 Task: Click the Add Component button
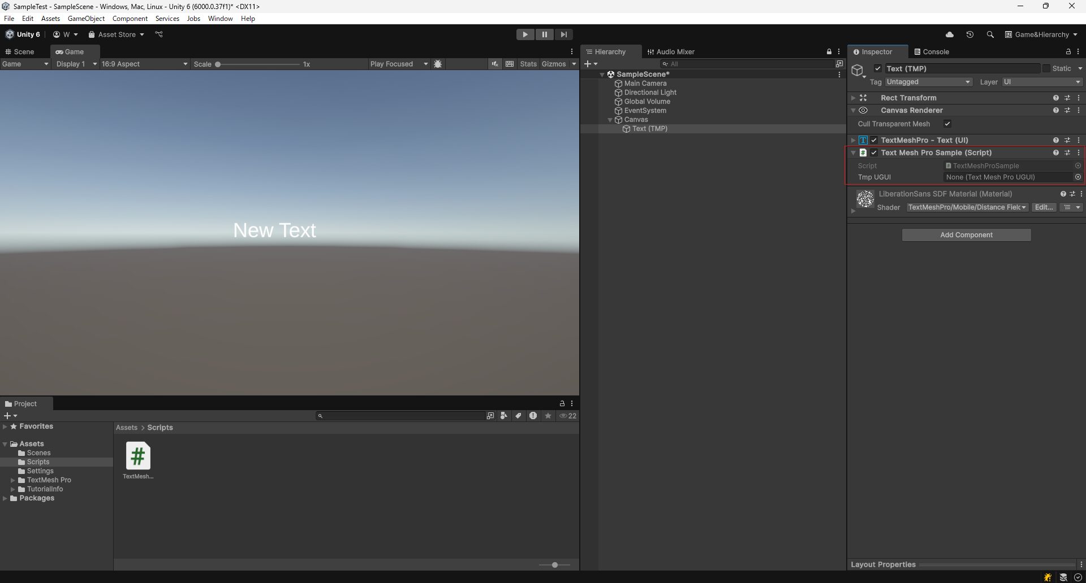[x=966, y=235]
